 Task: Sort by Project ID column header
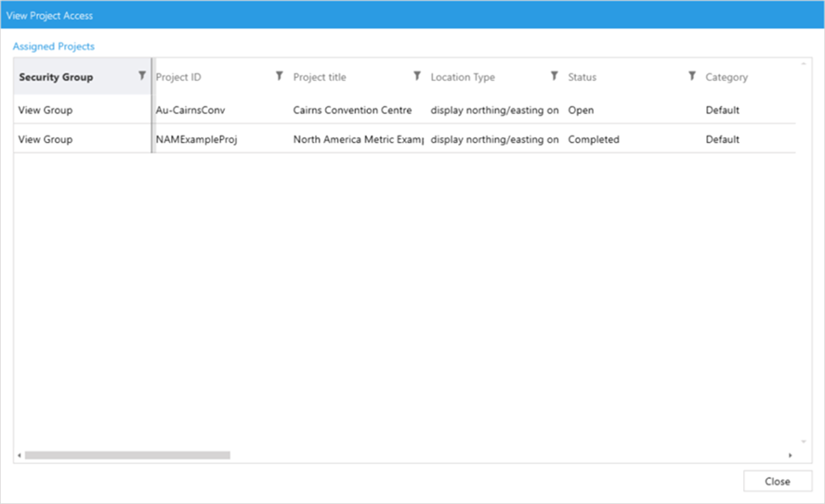(x=178, y=77)
